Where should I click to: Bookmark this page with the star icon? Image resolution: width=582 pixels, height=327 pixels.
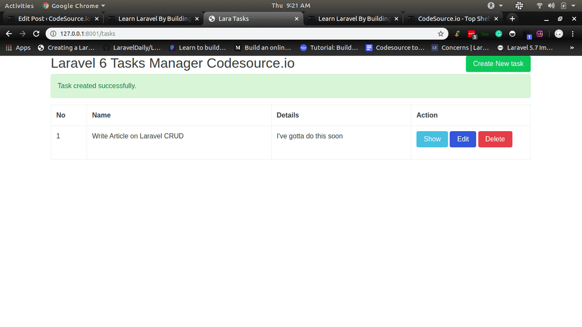(x=440, y=33)
